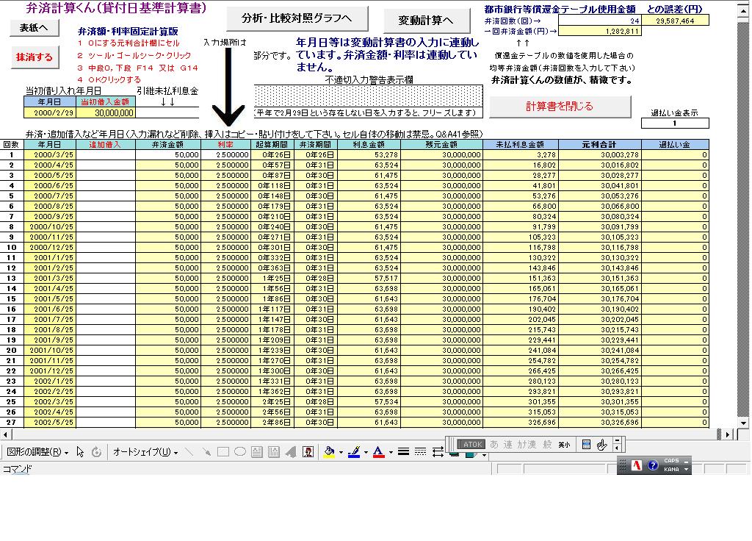The width and height of the screenshot is (752, 541).
Task: Insert WordArt from the drawing toolbar
Action: coord(291,452)
